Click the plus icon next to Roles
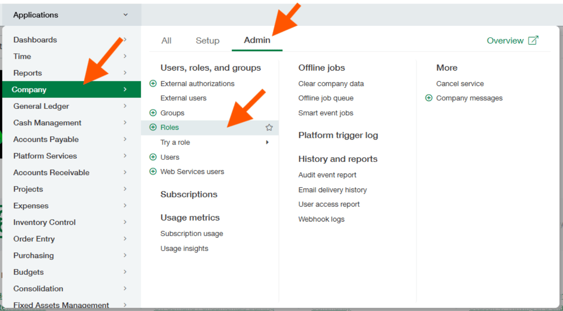The width and height of the screenshot is (563, 311). click(153, 127)
